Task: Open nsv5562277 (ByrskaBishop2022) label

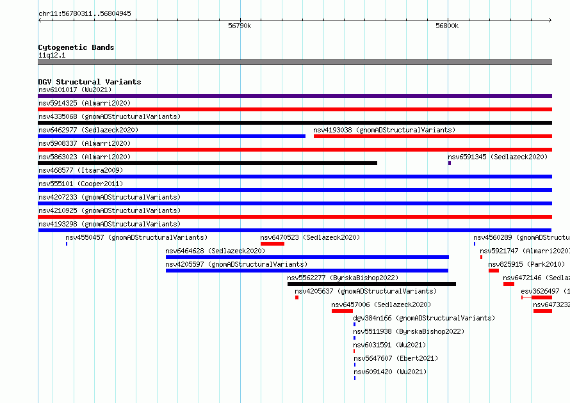Action: [343, 278]
